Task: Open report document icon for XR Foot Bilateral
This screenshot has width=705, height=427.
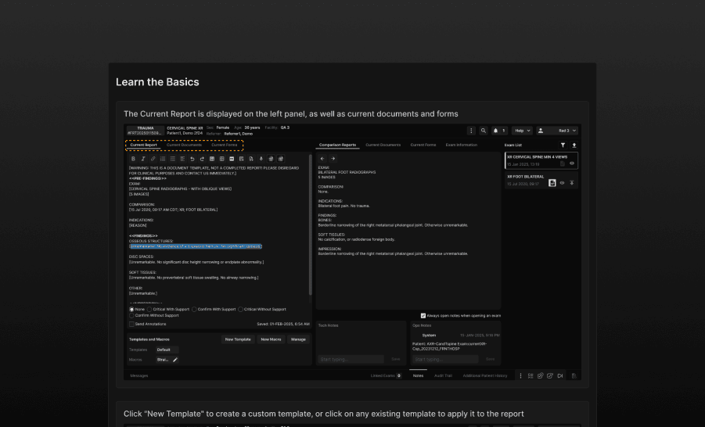Action: (x=552, y=182)
